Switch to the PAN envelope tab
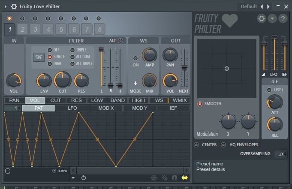The height and width of the screenshot is (189, 292). click(x=14, y=100)
